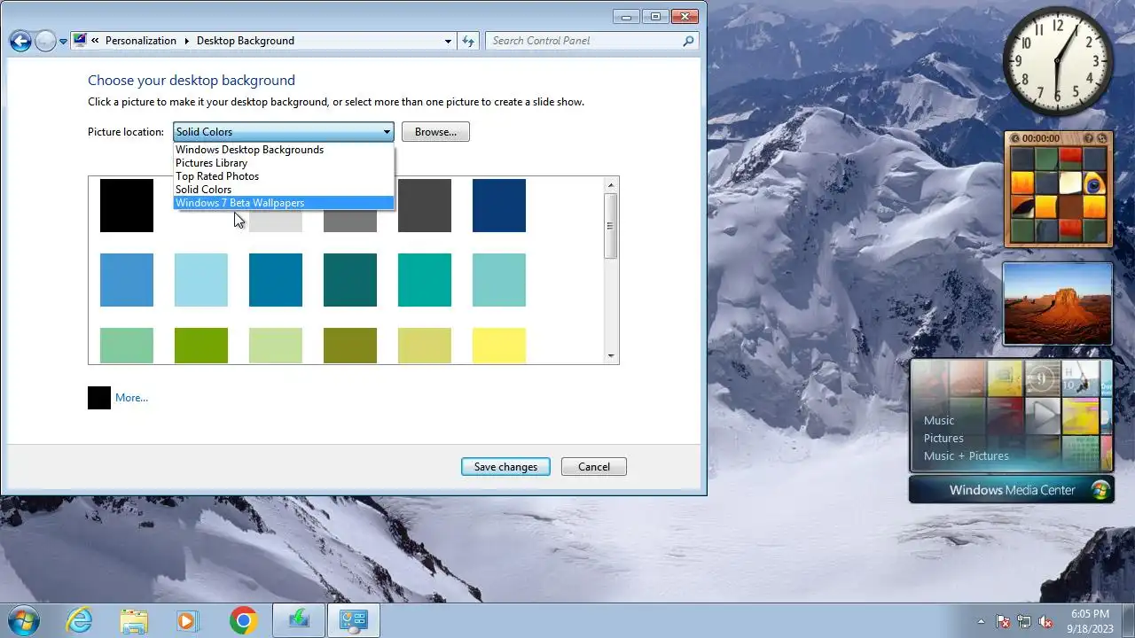Click the analog clock gadget
Viewport: 1135px width, 638px height.
[1057, 61]
